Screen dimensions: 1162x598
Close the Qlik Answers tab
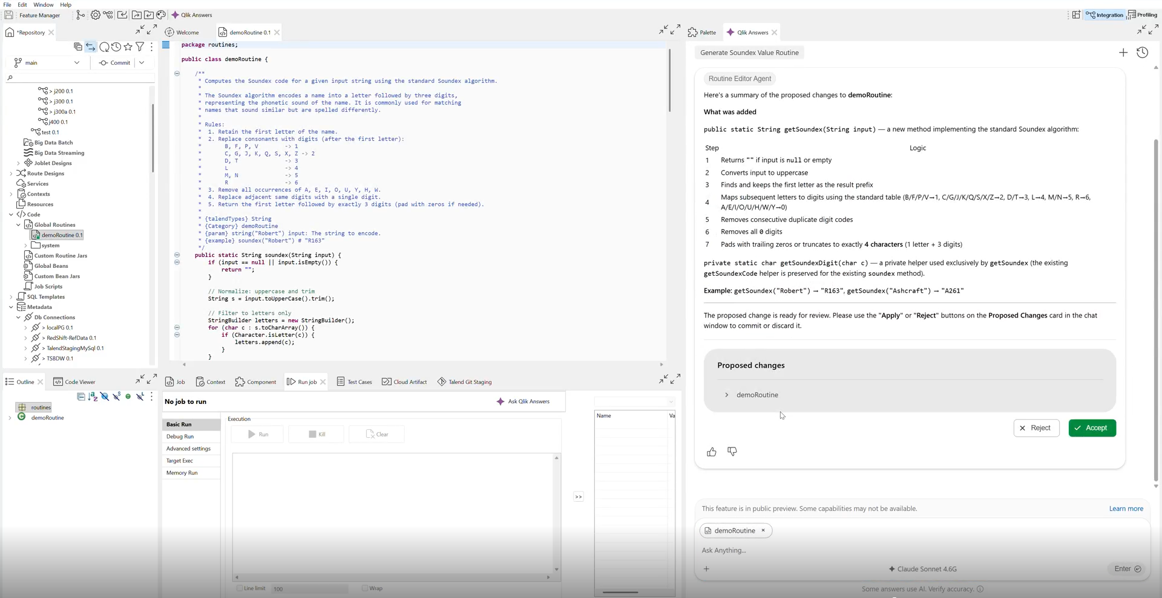tap(775, 33)
